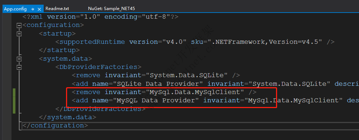Select the App.config tab title
The width and height of the screenshot is (359, 140).
click(16, 9)
